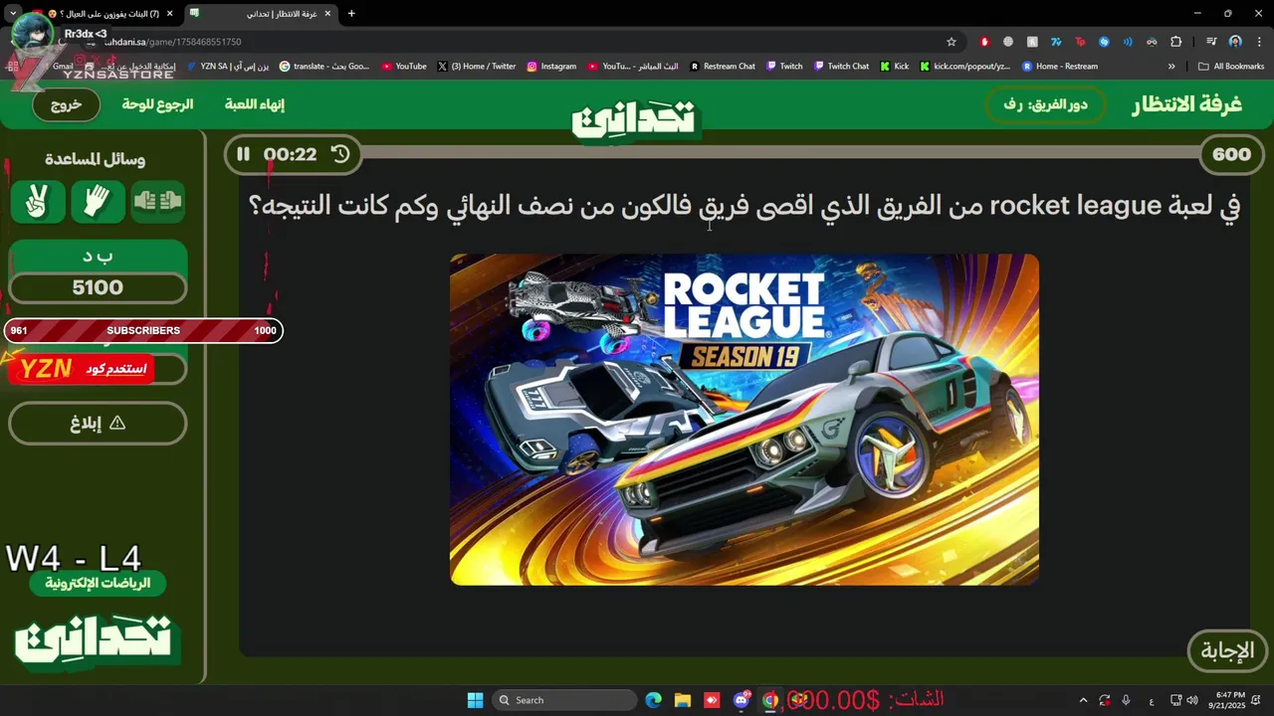Select الرجوع للوحة to return to board

[157, 104]
